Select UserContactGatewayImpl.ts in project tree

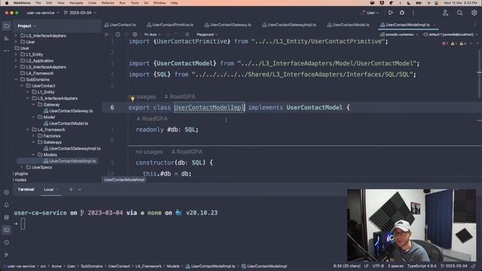[x=75, y=148]
